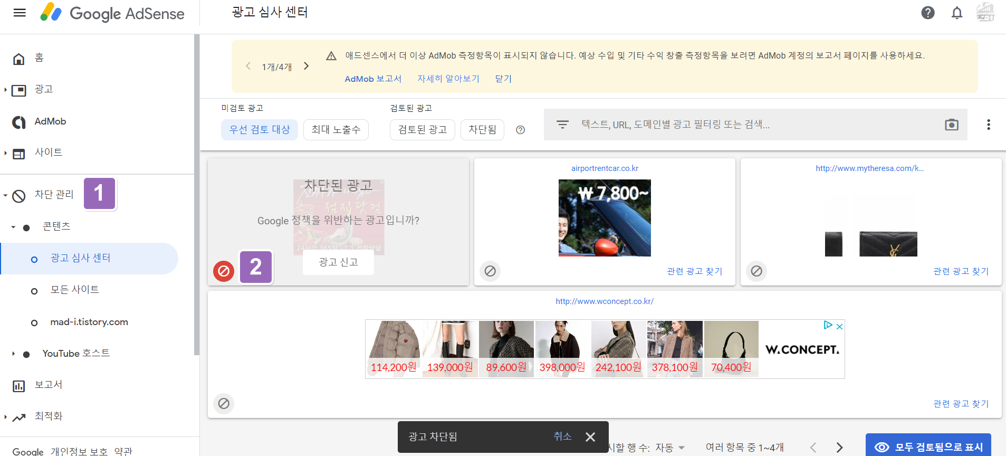Click the sidebar vertical scrollbar
This screenshot has height=456, width=1006.
[x=197, y=195]
